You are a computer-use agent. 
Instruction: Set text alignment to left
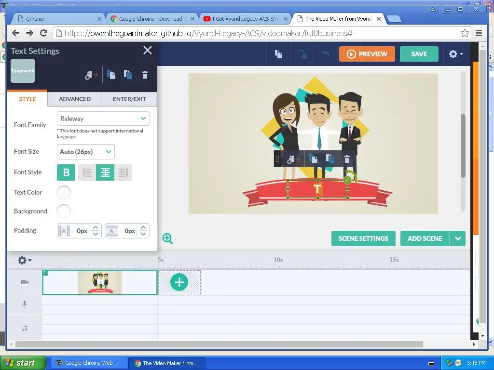(x=87, y=172)
